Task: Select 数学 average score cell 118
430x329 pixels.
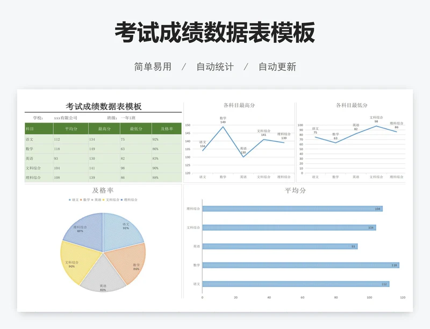Action: point(71,149)
